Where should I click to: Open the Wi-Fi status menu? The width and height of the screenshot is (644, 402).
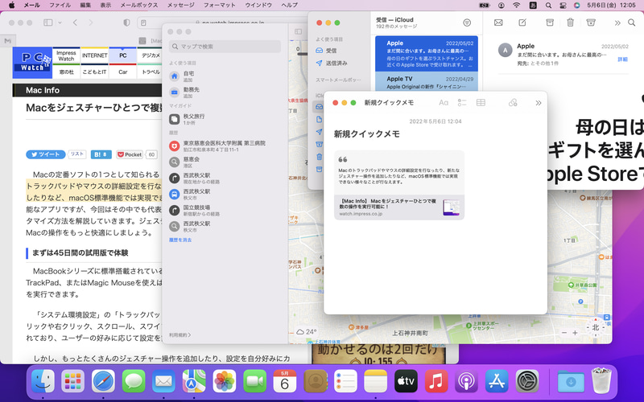coord(517,6)
